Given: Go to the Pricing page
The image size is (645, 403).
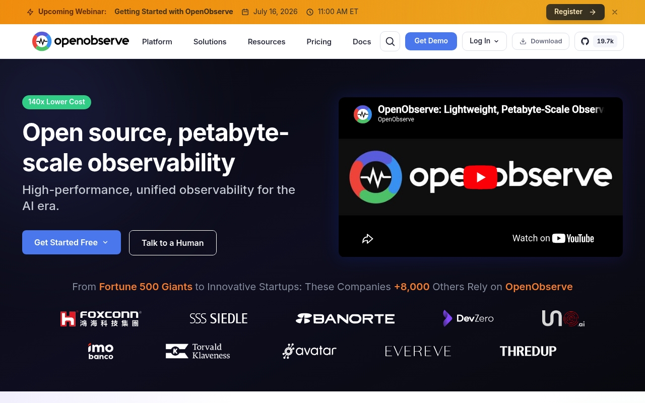Looking at the screenshot, I should click(319, 42).
